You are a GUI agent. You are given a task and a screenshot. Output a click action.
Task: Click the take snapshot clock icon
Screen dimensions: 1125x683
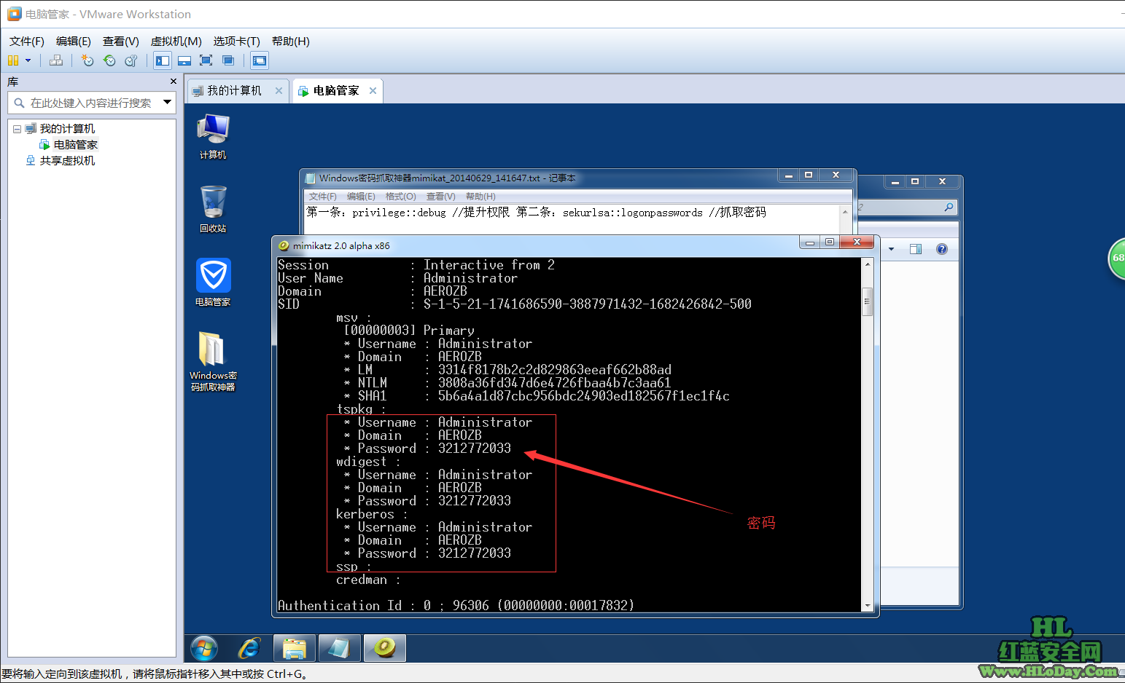coord(87,60)
